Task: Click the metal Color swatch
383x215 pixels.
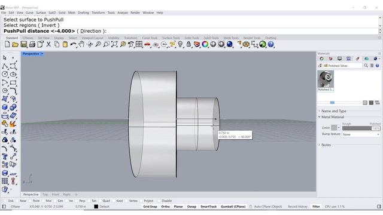Action: click(334, 127)
